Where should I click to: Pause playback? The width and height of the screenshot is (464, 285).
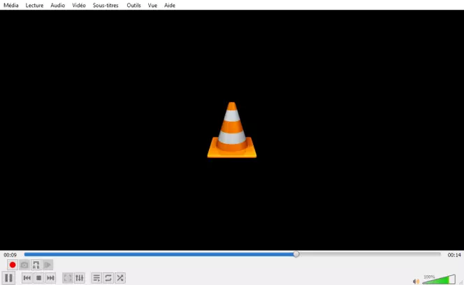(x=8, y=278)
